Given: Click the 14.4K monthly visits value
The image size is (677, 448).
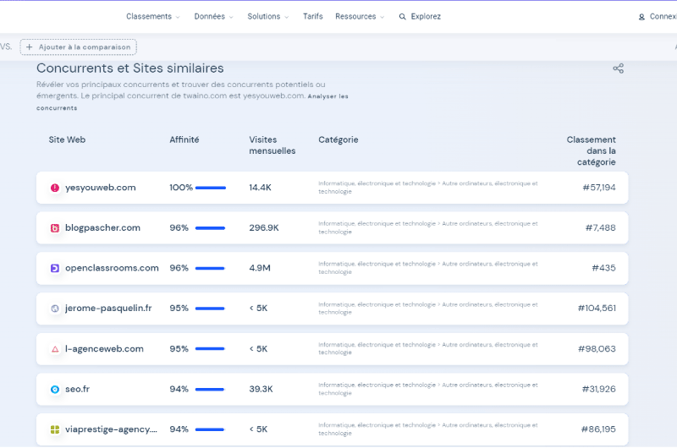Looking at the screenshot, I should pyautogui.click(x=260, y=188).
